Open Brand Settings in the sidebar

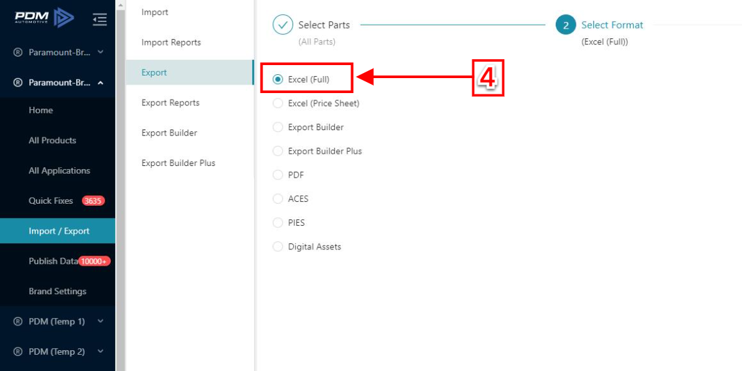(58, 291)
